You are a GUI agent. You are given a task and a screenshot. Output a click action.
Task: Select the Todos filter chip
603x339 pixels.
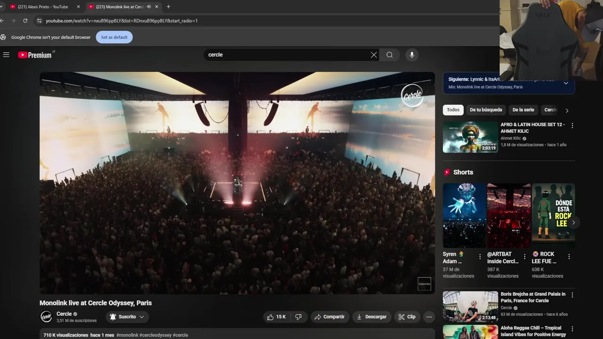pos(453,110)
